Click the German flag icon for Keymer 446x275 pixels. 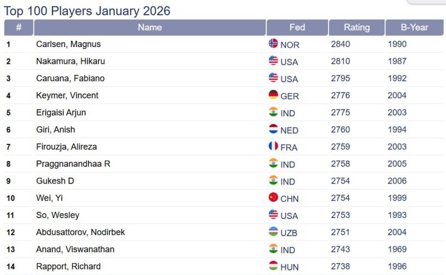(273, 95)
